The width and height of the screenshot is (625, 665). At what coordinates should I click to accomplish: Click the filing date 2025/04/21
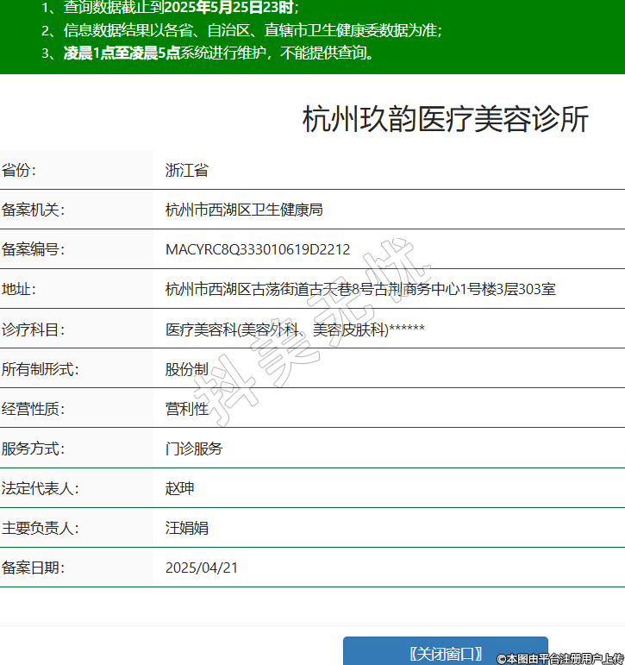coord(202,567)
